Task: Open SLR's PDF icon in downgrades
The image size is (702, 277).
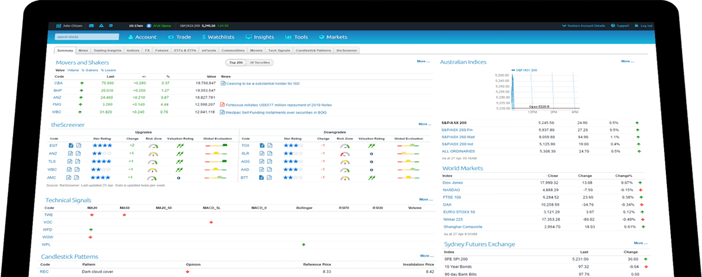Action: [x=270, y=153]
